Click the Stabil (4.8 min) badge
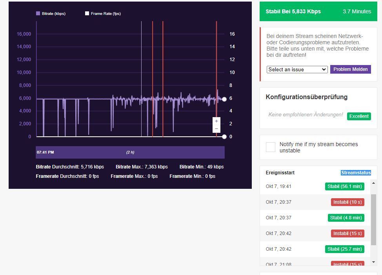The height and width of the screenshot is (275, 382). point(346,218)
